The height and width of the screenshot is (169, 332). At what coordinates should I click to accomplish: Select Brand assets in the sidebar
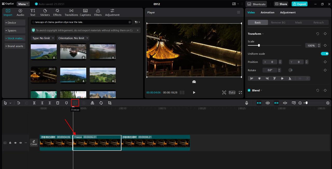[15, 46]
